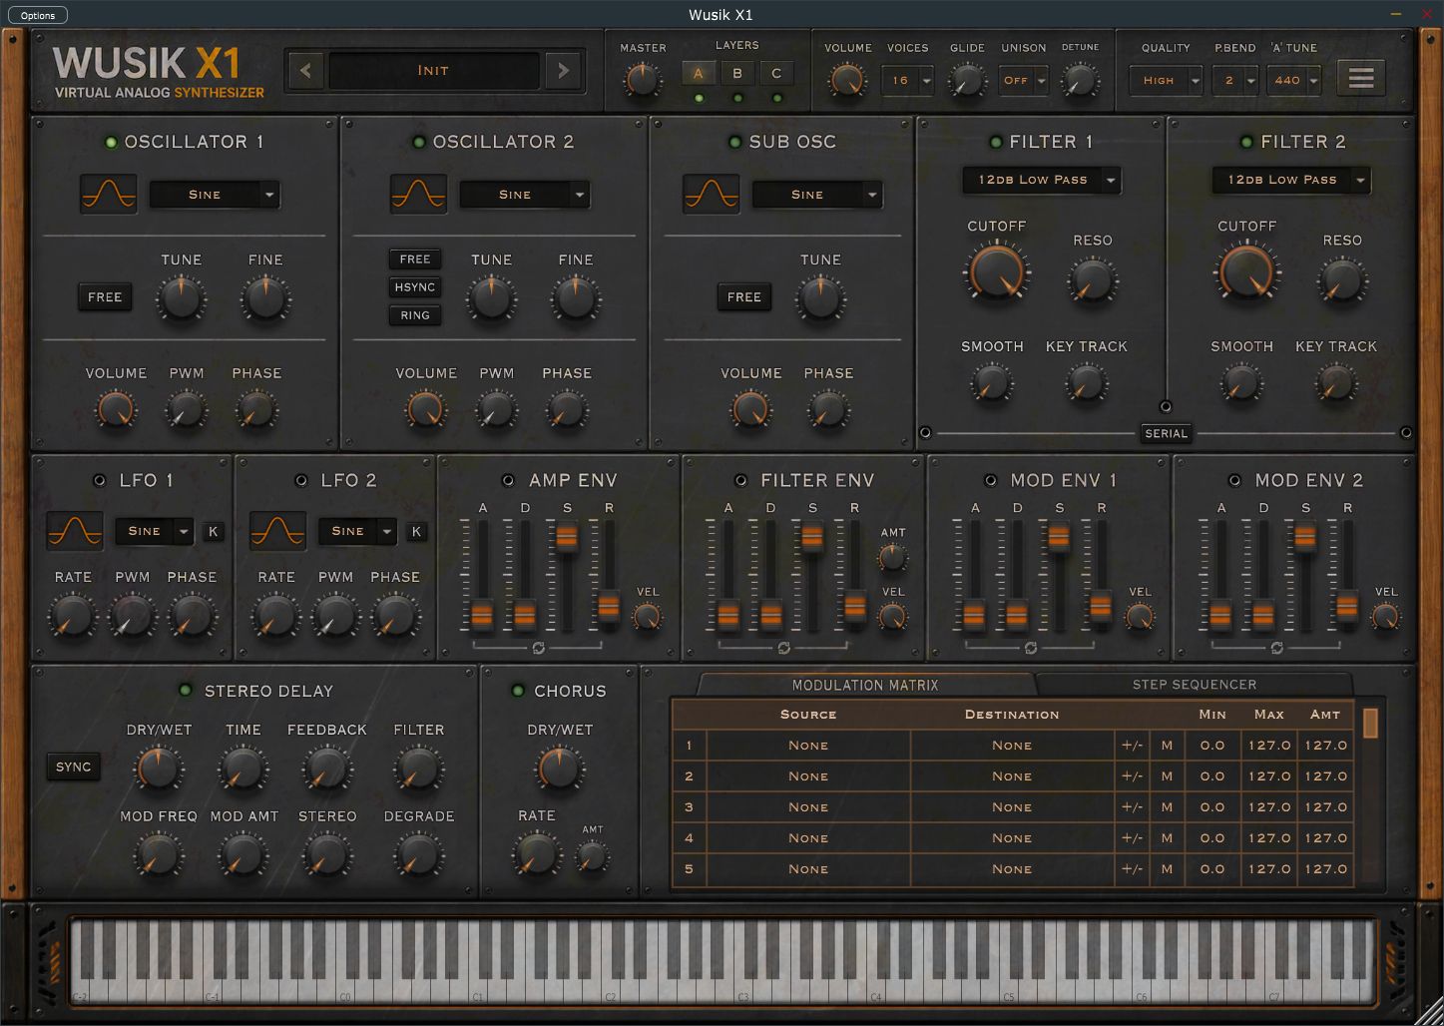Switch to Modulation Matrix tab

[x=865, y=685]
